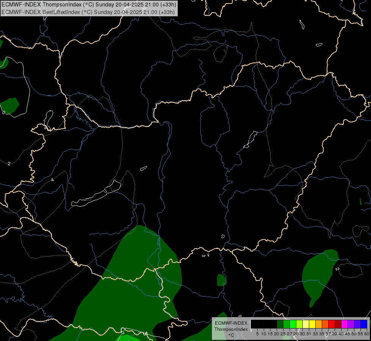This screenshot has height=341, width=371.
Task: Select the bright green 27-29 legend swatch
Action: (293, 324)
